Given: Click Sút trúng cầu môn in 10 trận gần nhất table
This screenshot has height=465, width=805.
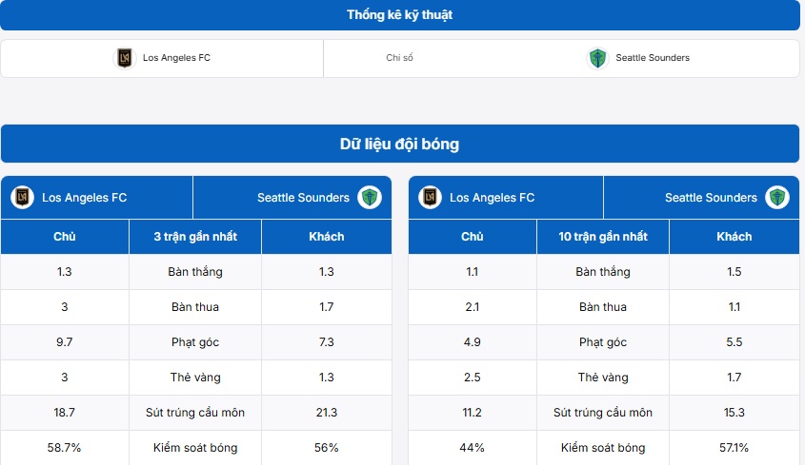Looking at the screenshot, I should click(603, 413).
